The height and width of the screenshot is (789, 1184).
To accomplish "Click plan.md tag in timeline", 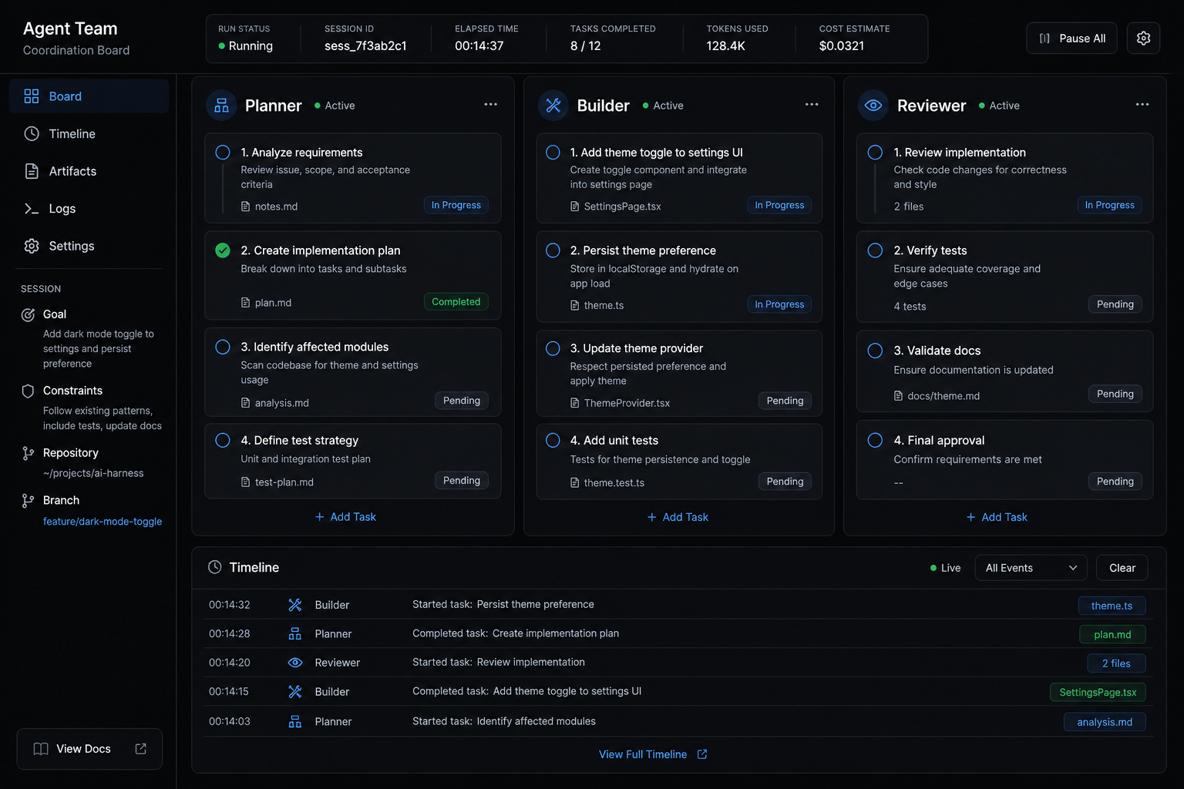I will (x=1112, y=635).
